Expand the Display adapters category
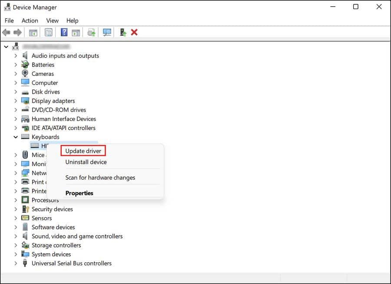The width and height of the screenshot is (391, 284). pos(16,101)
